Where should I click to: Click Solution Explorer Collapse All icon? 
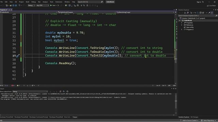[200, 13]
